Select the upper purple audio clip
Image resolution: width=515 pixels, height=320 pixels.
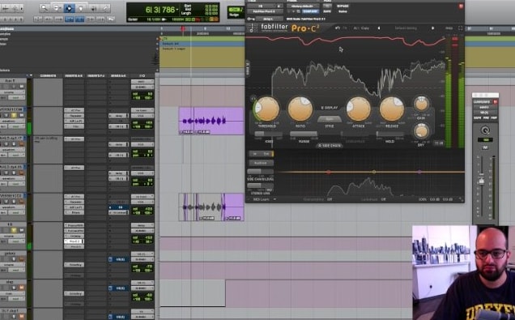pos(211,121)
